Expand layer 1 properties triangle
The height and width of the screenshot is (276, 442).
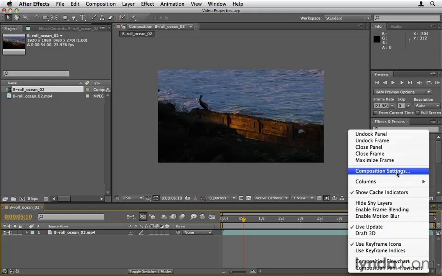27,232
